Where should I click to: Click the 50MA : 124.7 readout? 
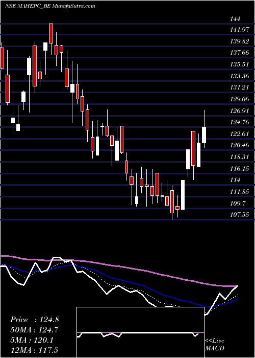pyautogui.click(x=34, y=330)
